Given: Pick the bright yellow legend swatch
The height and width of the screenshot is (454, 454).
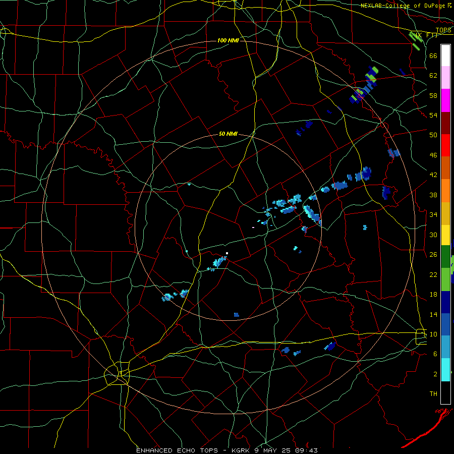Looking at the screenshot, I should [x=445, y=235].
